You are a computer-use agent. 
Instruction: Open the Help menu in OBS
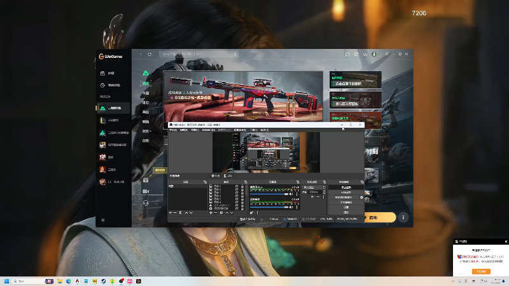[265, 130]
